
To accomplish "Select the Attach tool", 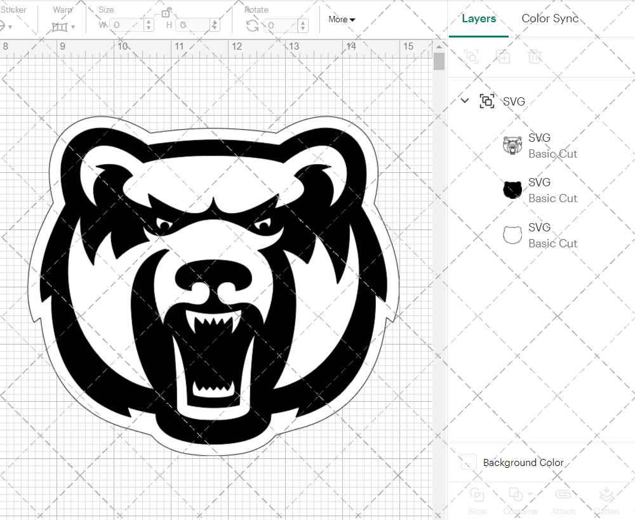I will tap(563, 500).
